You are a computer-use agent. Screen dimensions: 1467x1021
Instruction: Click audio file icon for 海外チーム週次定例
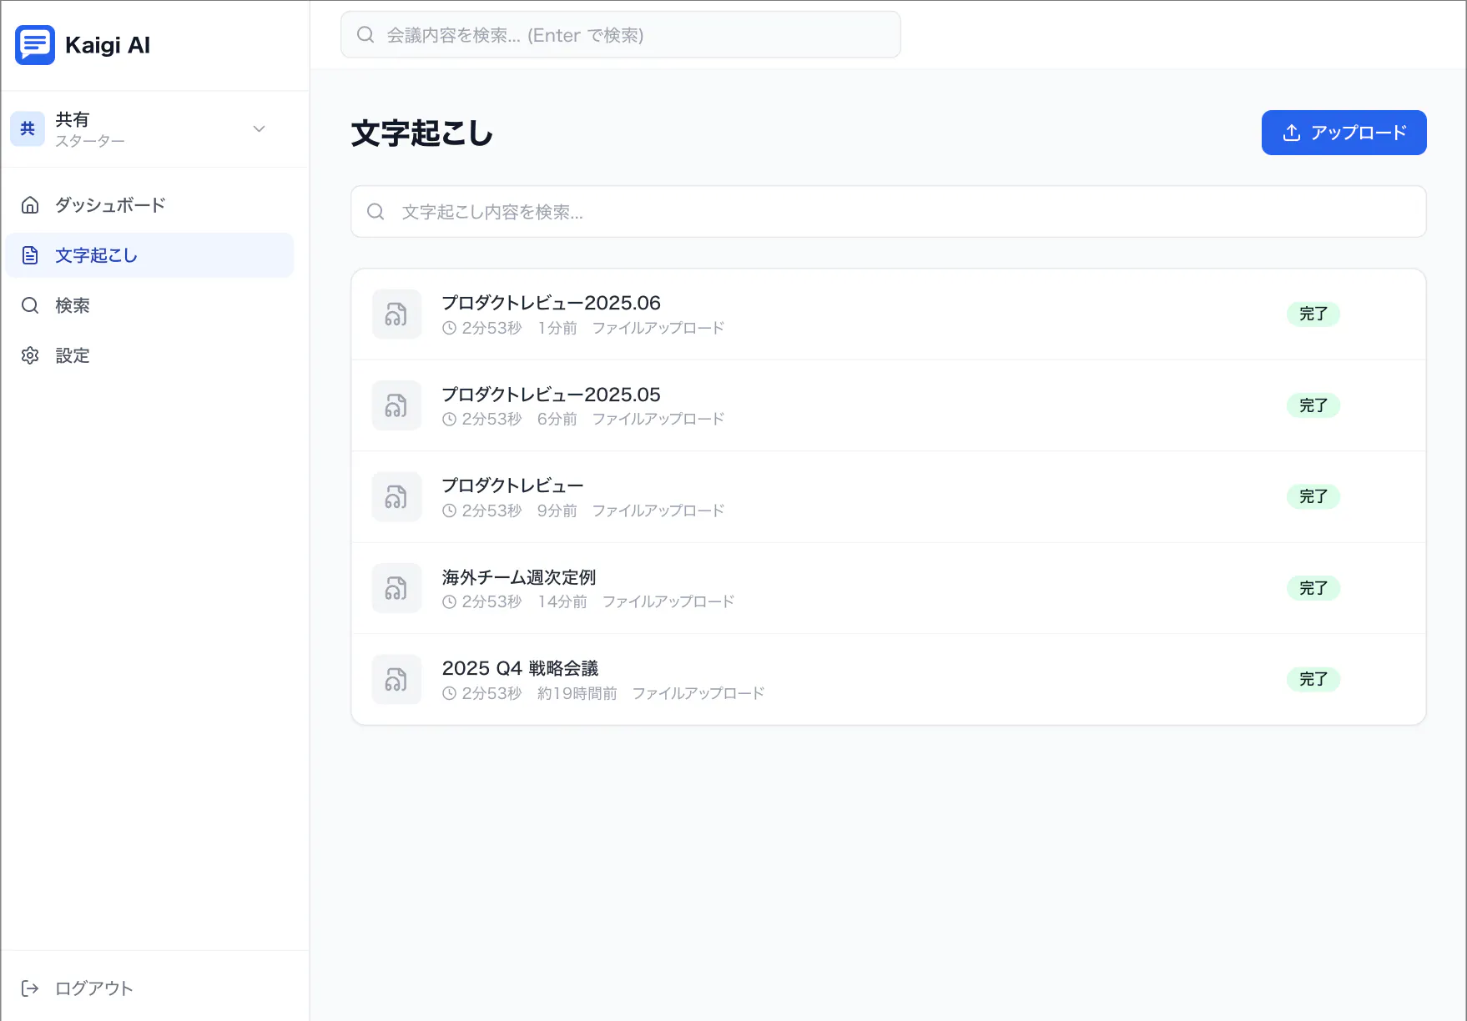tap(396, 588)
